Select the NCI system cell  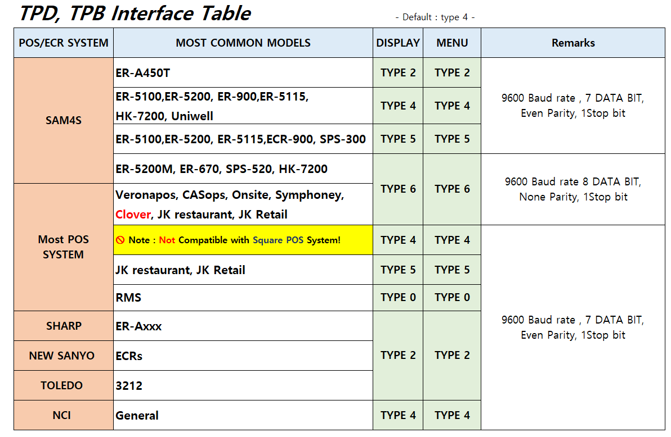click(64, 416)
